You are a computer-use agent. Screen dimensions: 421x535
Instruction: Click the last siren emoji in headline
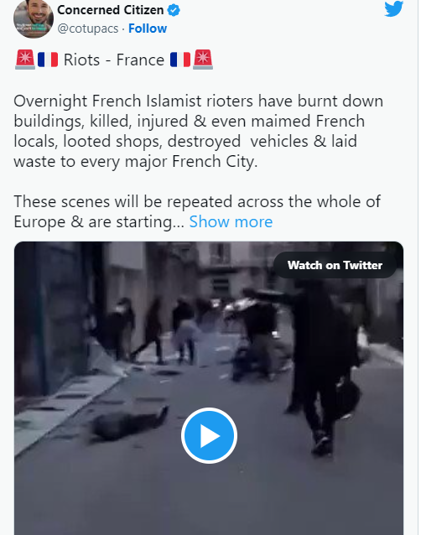(203, 60)
